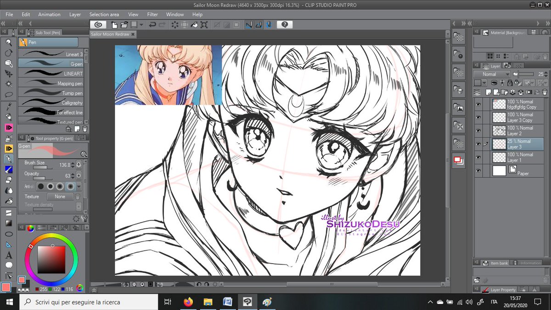This screenshot has width=551, height=310.
Task: Delete sub tool using trash icon
Action: [84, 130]
